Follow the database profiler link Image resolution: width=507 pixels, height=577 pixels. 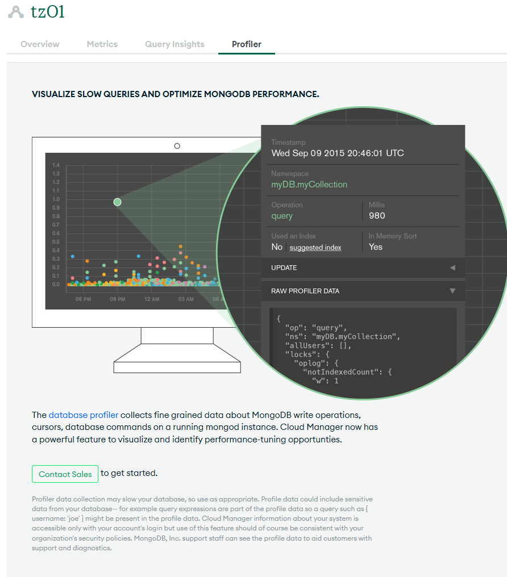84,415
